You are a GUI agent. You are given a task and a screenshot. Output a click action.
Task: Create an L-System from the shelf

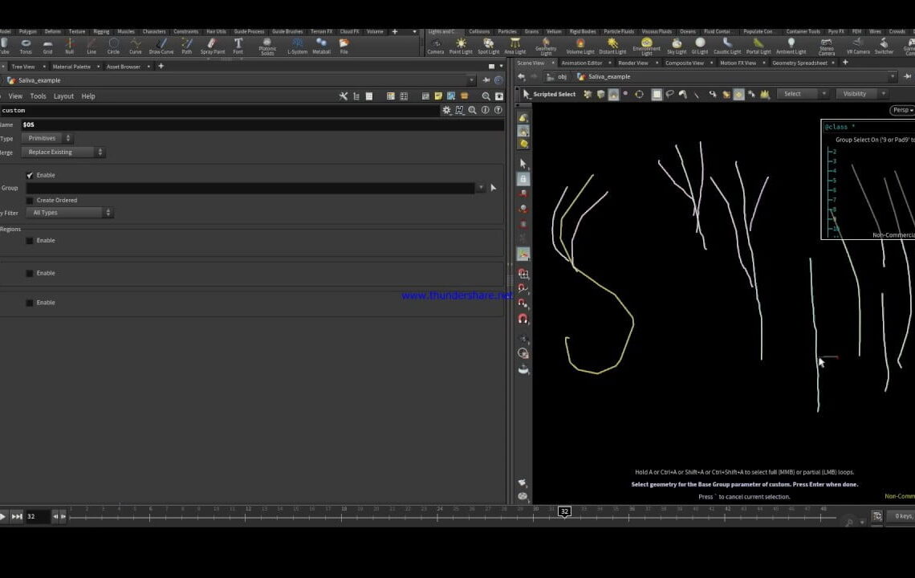(x=297, y=44)
